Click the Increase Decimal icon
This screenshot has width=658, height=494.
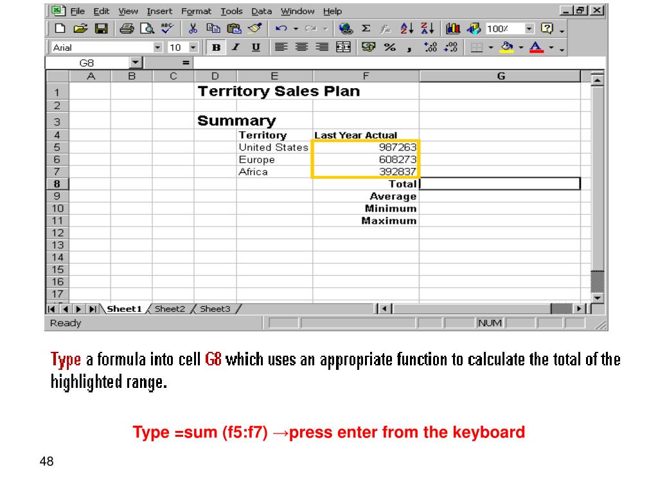430,47
